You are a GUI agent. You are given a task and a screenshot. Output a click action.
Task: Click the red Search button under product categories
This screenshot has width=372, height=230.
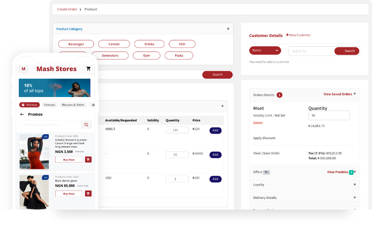pyautogui.click(x=217, y=75)
